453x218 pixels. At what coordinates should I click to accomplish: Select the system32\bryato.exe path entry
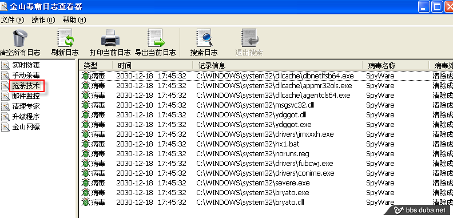click(253, 193)
